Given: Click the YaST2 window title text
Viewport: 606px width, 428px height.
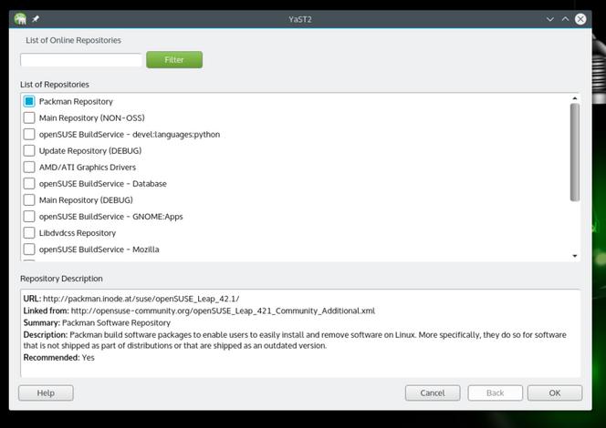Looking at the screenshot, I should pyautogui.click(x=300, y=19).
